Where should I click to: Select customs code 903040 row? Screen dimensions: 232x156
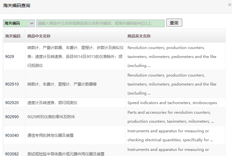pos(12,135)
